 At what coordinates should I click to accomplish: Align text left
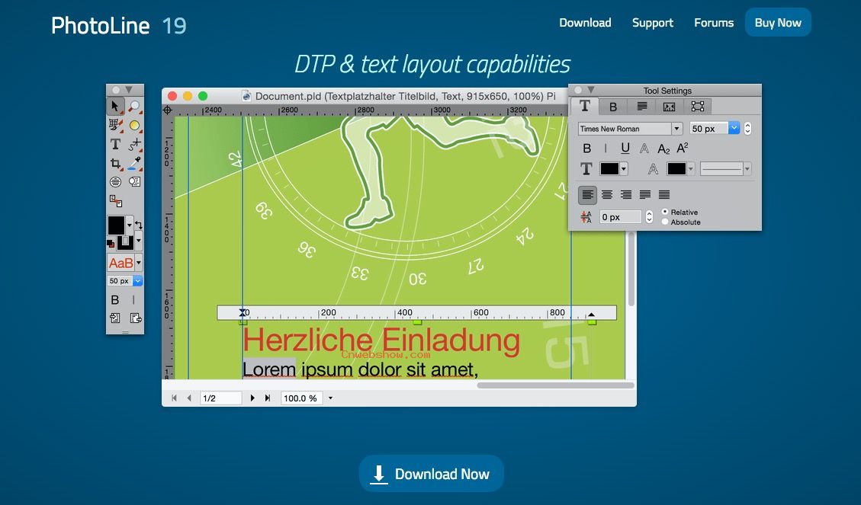587,195
